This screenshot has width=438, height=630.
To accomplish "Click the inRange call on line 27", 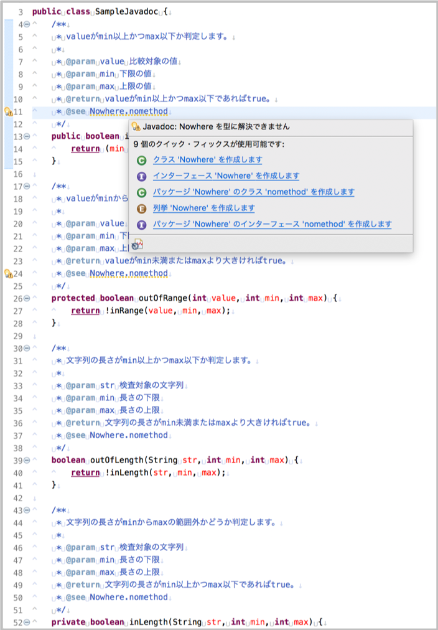I will pos(126,311).
